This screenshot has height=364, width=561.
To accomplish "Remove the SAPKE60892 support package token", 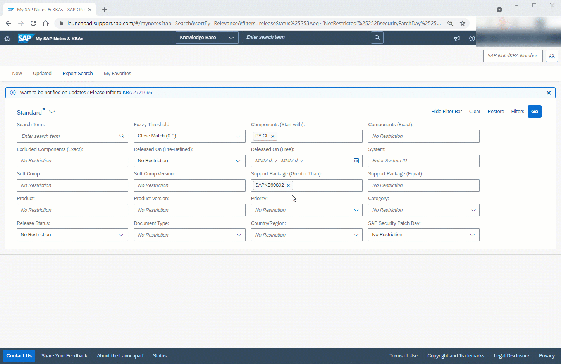I will tap(288, 185).
